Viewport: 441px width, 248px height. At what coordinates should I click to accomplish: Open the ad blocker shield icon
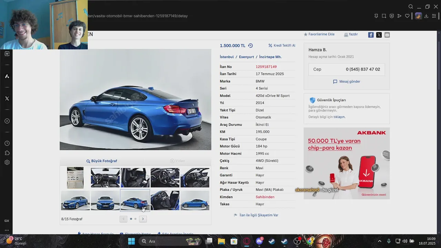click(392, 16)
